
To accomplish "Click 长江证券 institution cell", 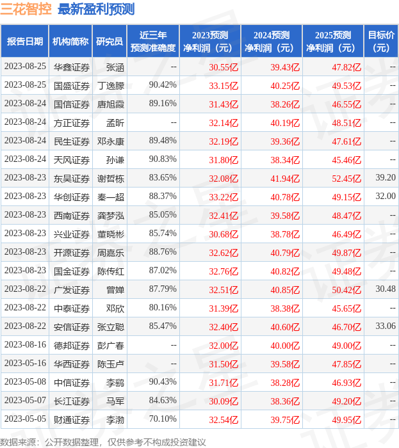I will 72,402.
